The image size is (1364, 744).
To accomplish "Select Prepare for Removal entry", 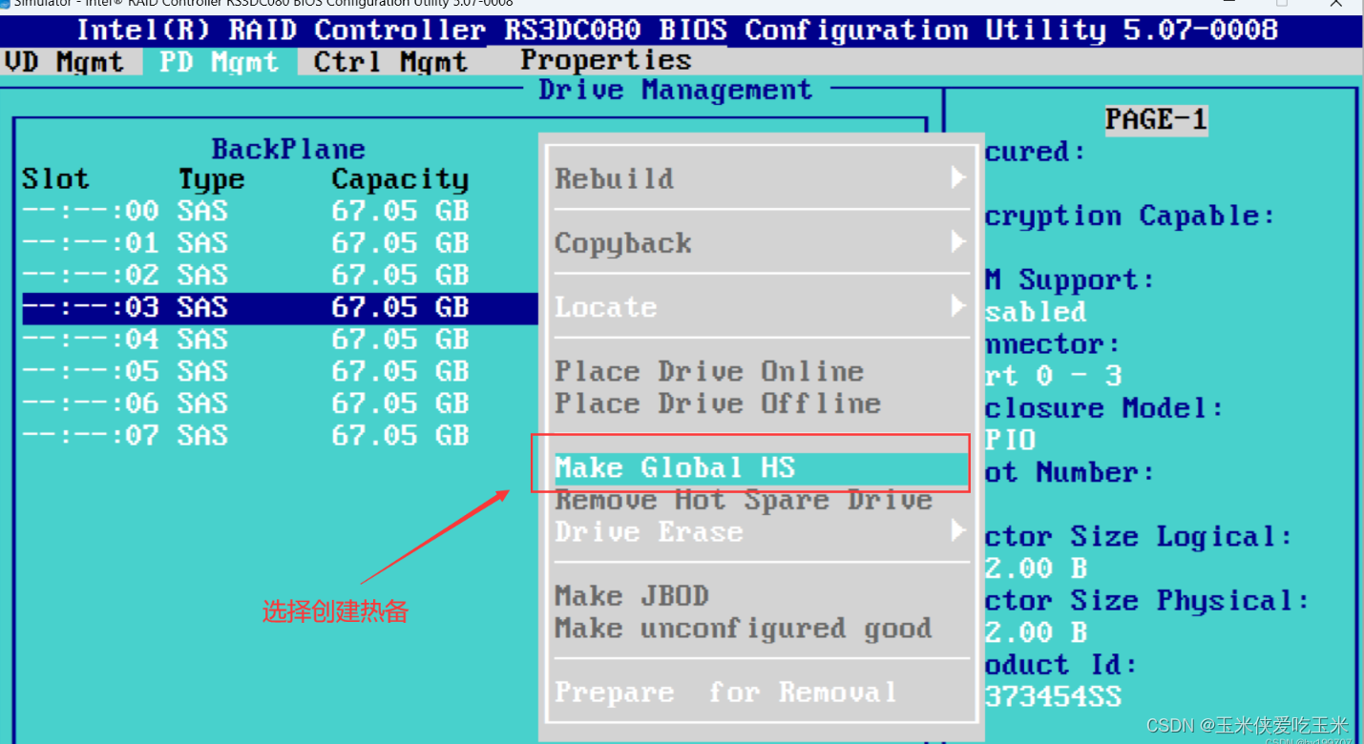I will pos(726,692).
